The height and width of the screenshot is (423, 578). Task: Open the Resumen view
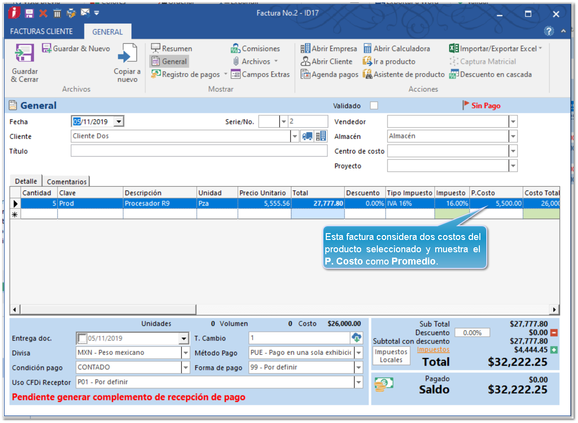(171, 49)
